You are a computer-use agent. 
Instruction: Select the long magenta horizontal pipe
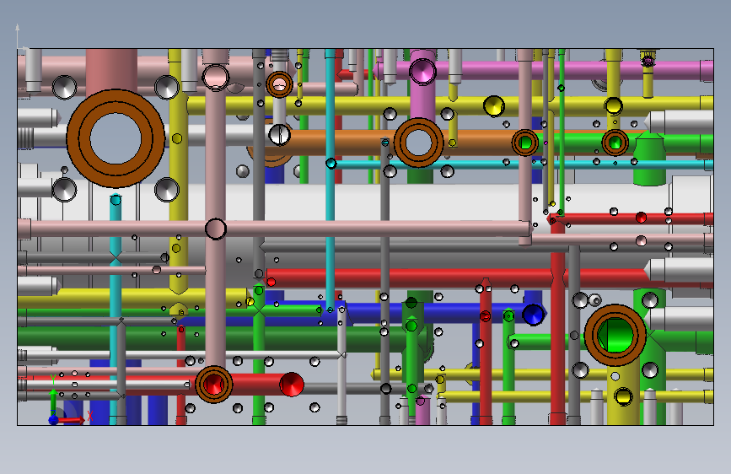(543, 71)
